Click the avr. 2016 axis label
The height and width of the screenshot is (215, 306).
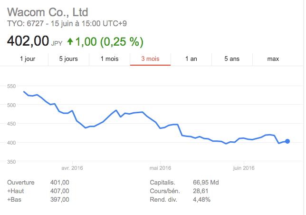pos(72,168)
